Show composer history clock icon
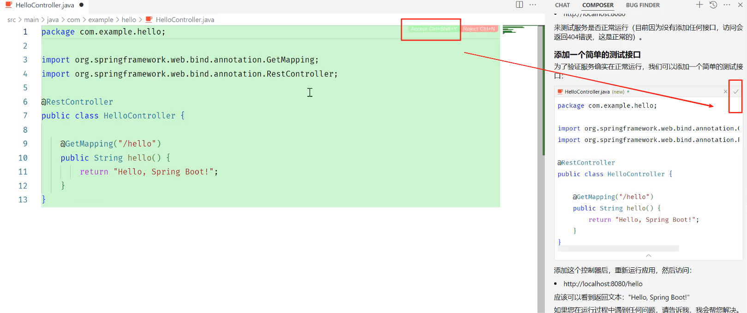The image size is (747, 313). click(x=713, y=5)
